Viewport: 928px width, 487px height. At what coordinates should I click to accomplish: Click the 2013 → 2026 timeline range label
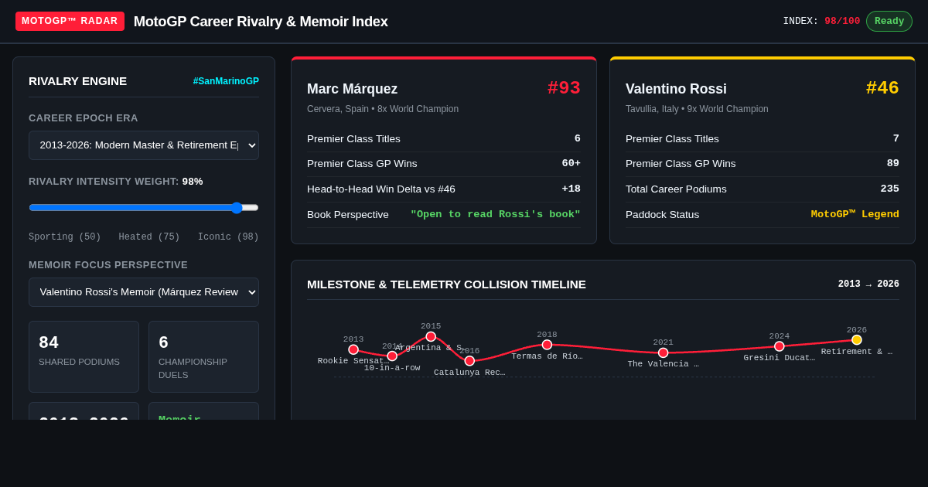pyautogui.click(x=868, y=284)
